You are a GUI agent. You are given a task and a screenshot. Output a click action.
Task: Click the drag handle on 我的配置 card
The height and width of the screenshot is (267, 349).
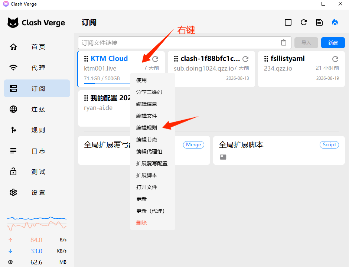(x=86, y=98)
